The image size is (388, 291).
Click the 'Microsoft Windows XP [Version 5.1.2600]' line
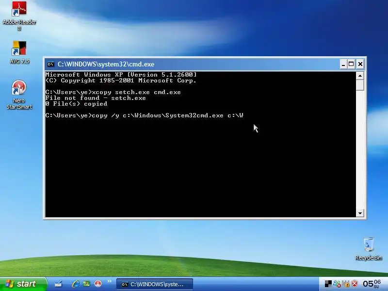(x=121, y=75)
